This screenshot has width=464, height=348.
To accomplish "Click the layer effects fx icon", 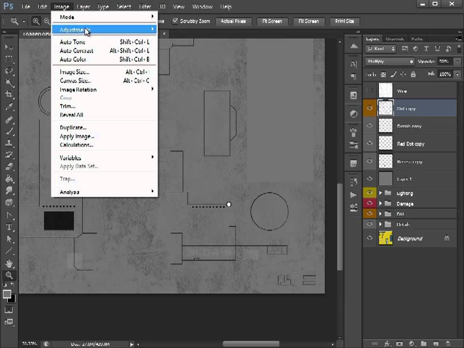I will tap(387, 344).
